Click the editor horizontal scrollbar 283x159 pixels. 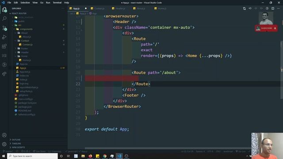pos(168,148)
